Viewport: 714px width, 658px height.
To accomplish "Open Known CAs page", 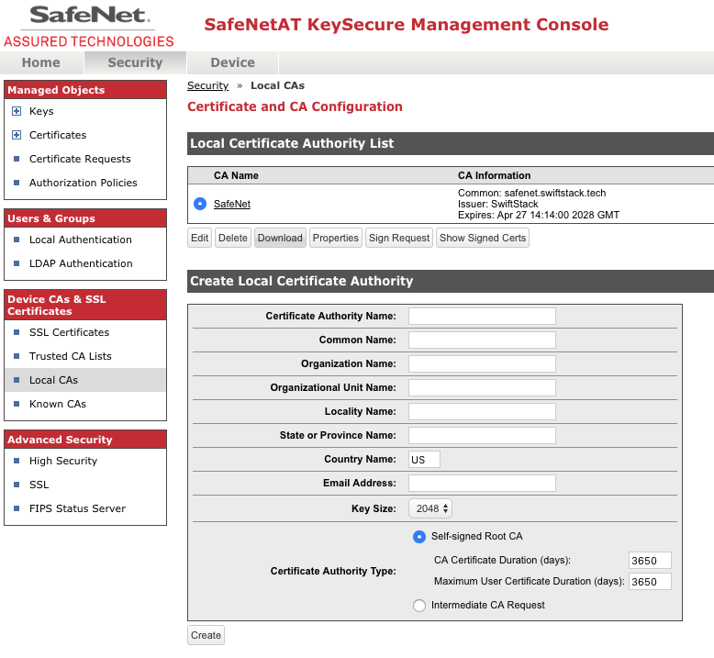I will coord(58,404).
